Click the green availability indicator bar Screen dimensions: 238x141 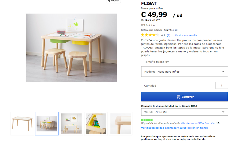[x=147, y=120]
